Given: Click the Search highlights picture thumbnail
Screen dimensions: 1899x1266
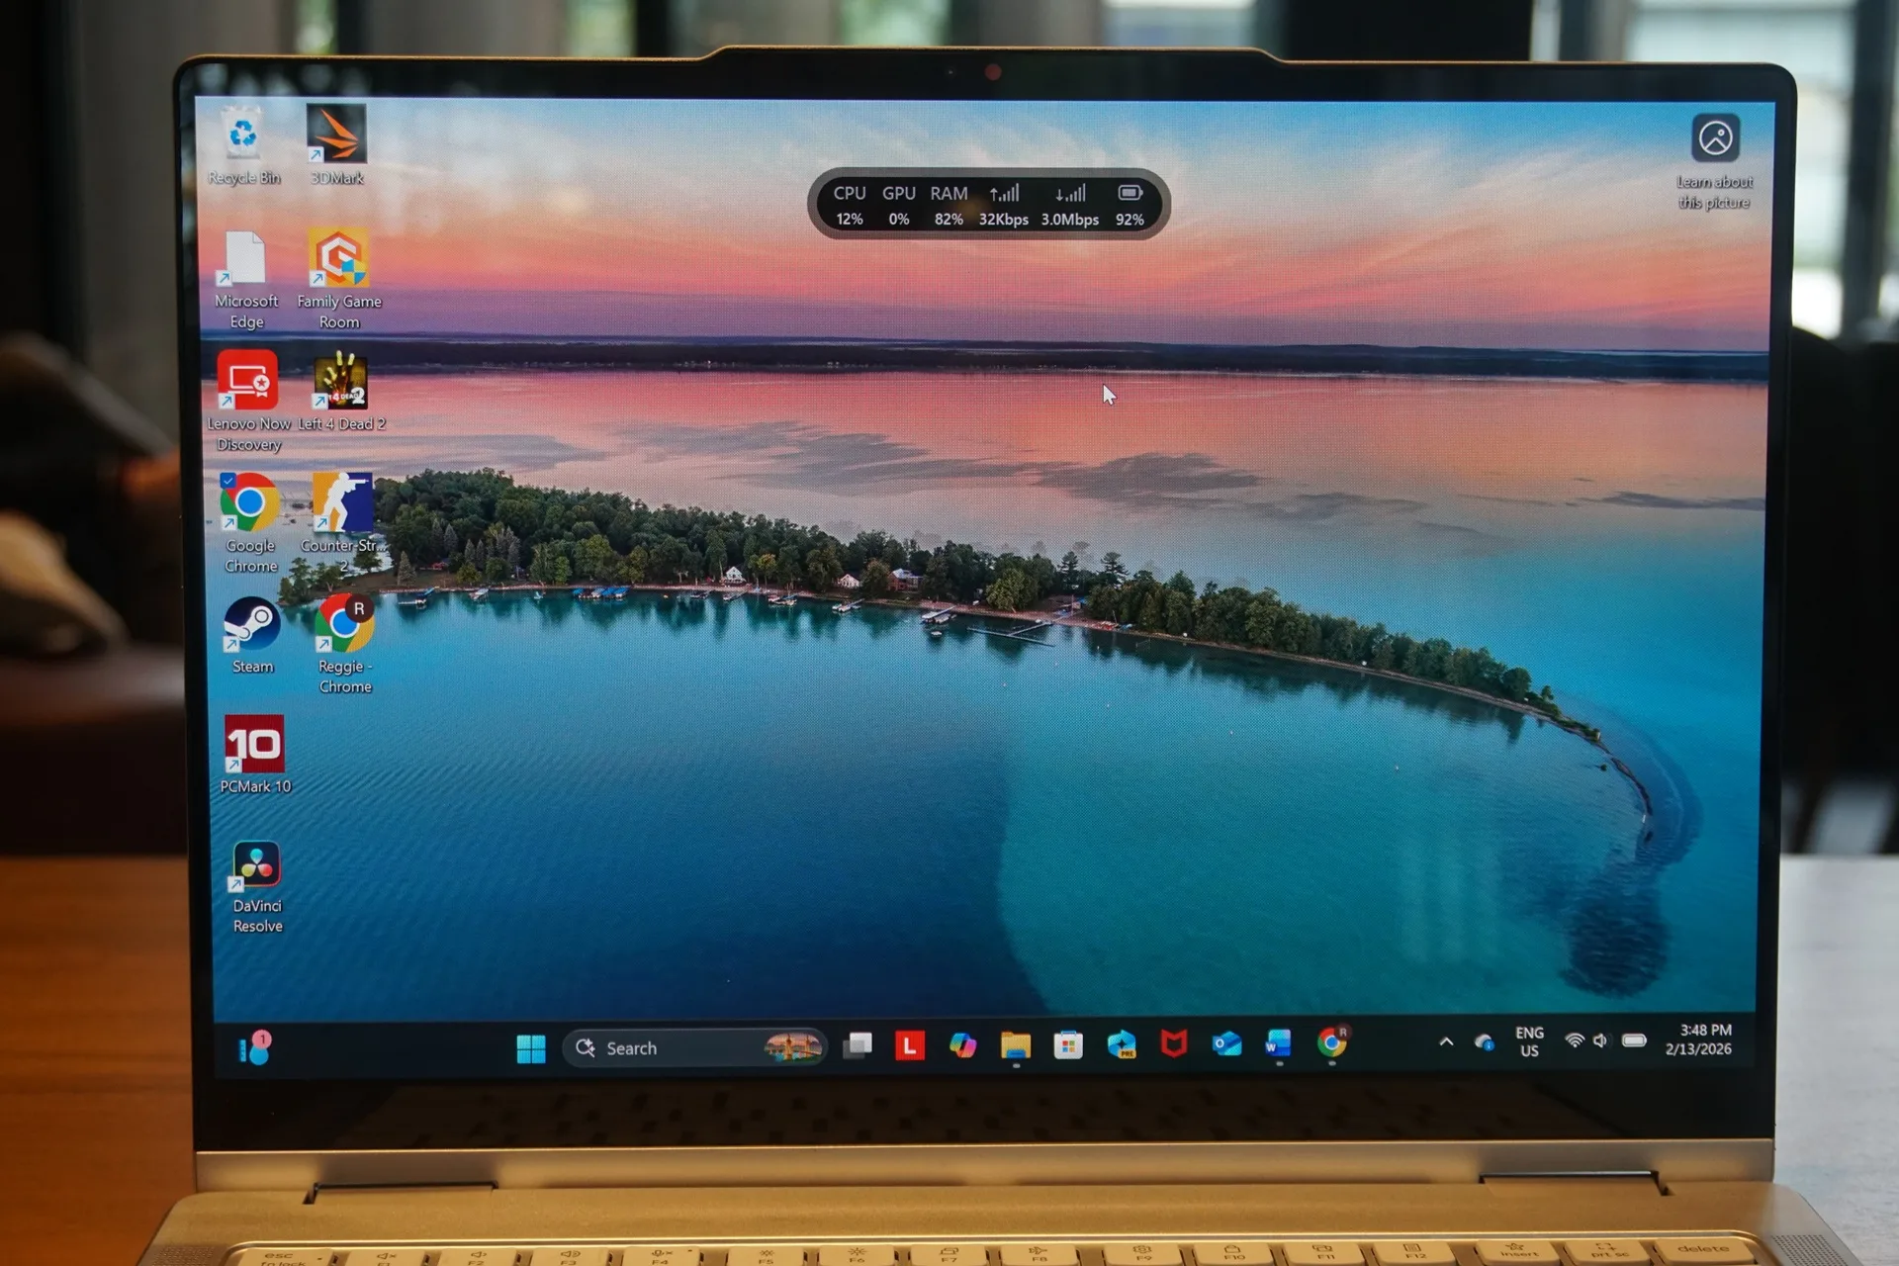Looking at the screenshot, I should click(x=792, y=1046).
